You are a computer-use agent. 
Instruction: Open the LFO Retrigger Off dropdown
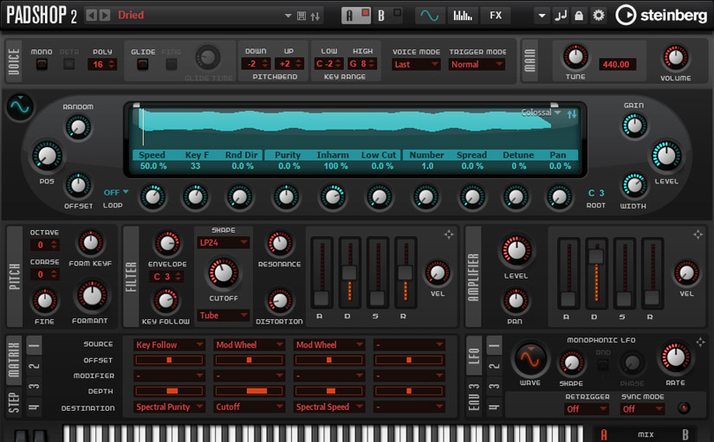587,409
